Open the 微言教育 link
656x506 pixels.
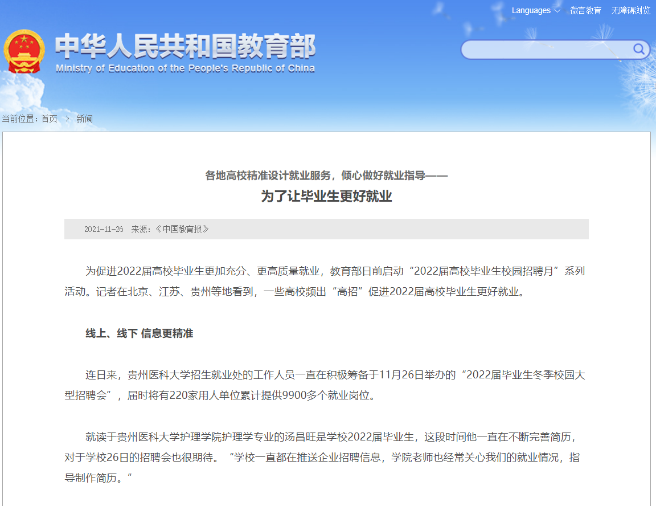(585, 10)
